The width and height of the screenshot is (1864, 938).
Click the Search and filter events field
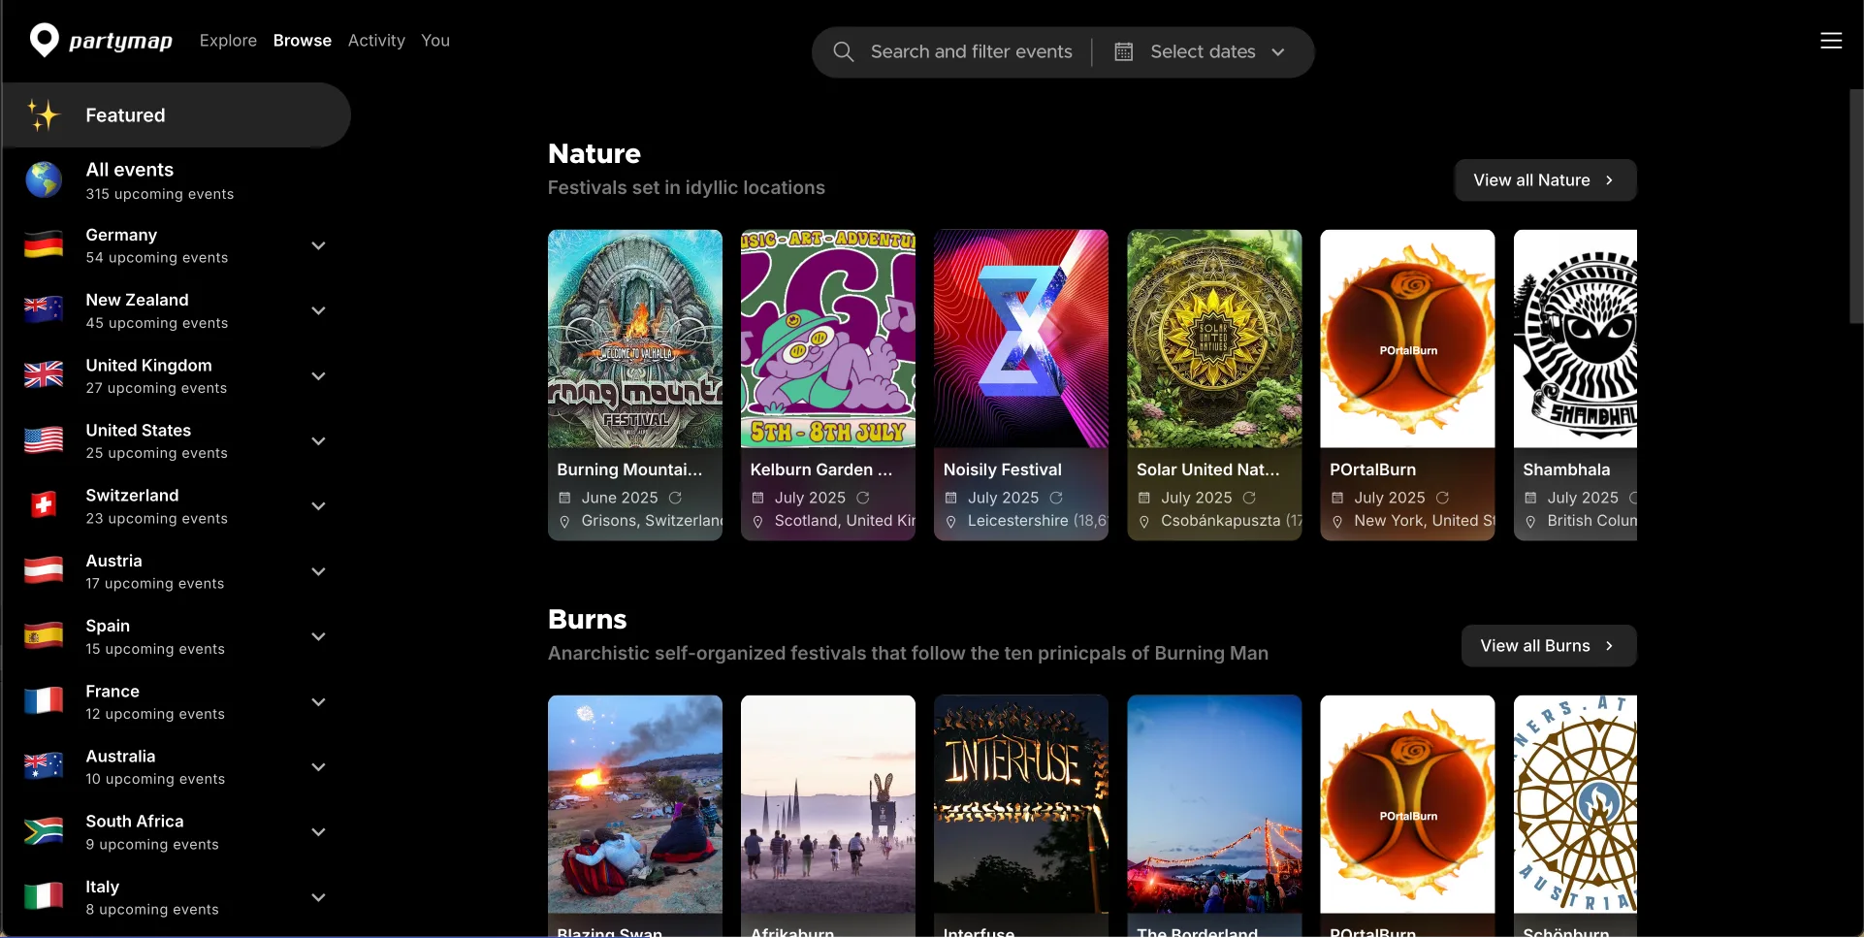[x=971, y=52]
